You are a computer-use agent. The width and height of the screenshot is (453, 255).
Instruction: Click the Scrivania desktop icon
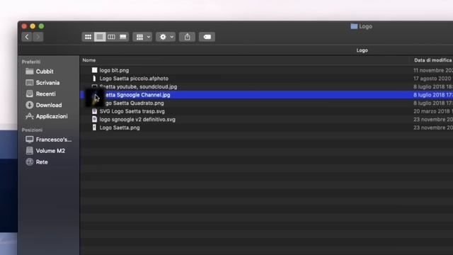pyautogui.click(x=30, y=83)
